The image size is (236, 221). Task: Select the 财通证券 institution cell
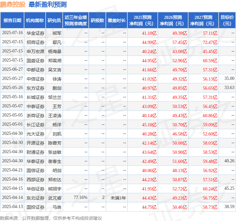pyautogui.click(x=35, y=152)
